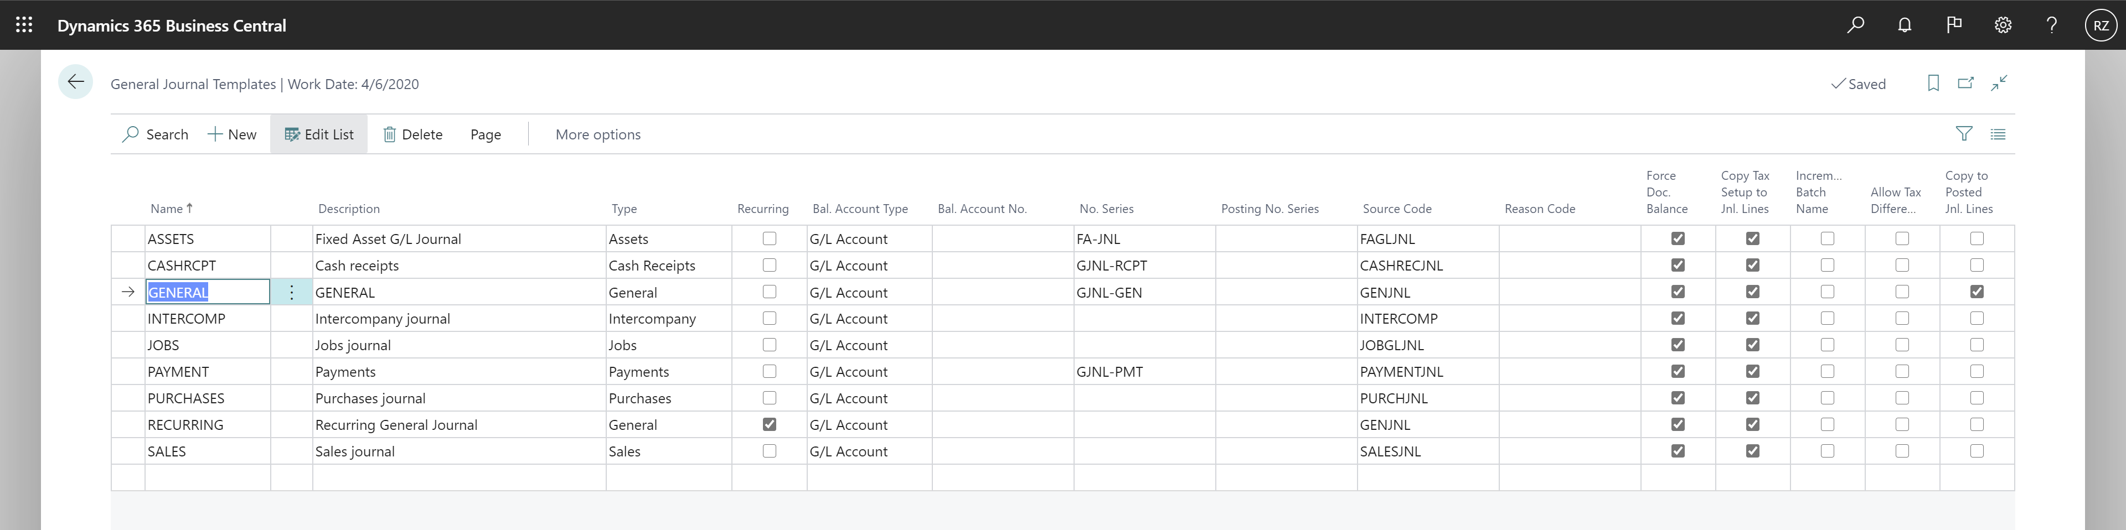Open page in new window icon
The height and width of the screenshot is (530, 2126).
coord(1966,83)
